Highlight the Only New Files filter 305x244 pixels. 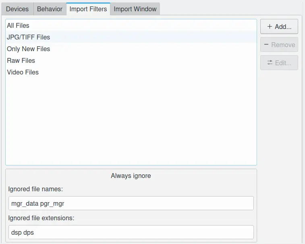pyautogui.click(x=28, y=49)
